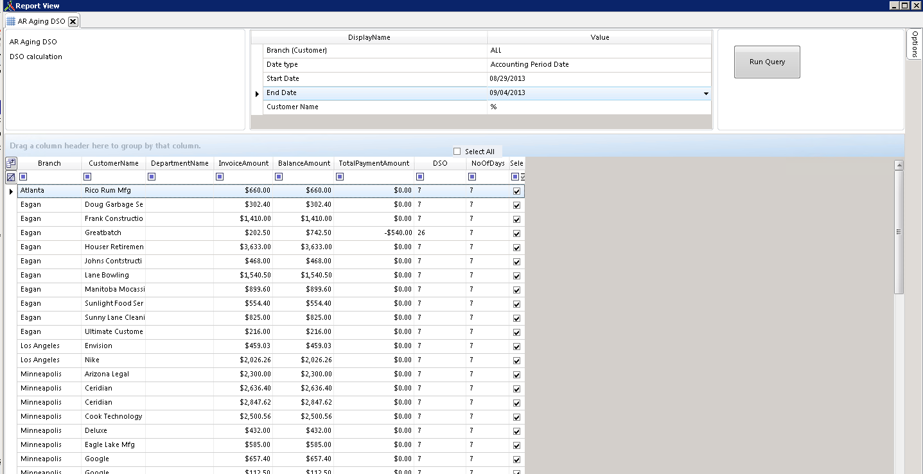Open the Select column filter operator icon
This screenshot has height=474, width=923.
(515, 177)
